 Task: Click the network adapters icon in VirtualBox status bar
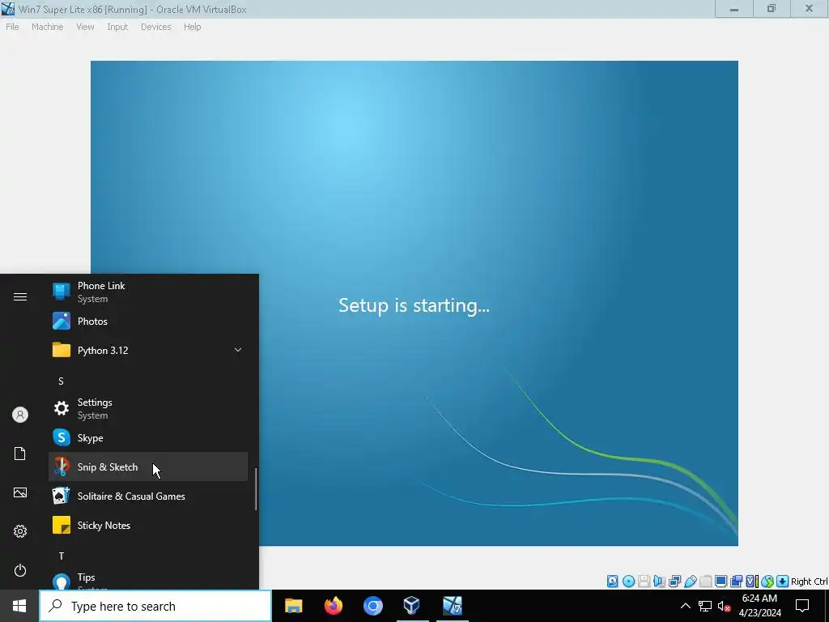point(674,582)
